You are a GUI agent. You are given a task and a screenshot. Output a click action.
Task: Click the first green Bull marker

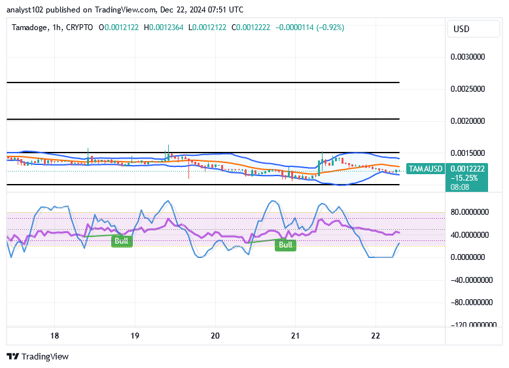click(x=122, y=241)
